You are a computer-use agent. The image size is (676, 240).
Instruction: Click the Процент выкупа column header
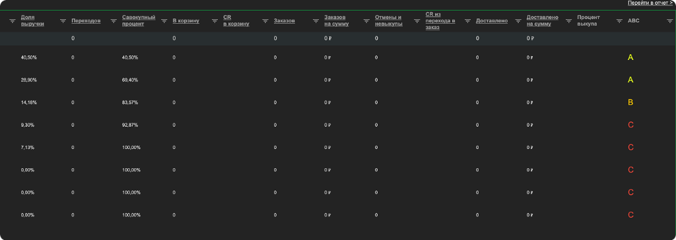[588, 20]
